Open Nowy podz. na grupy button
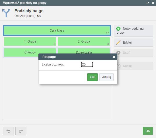 (134, 31)
